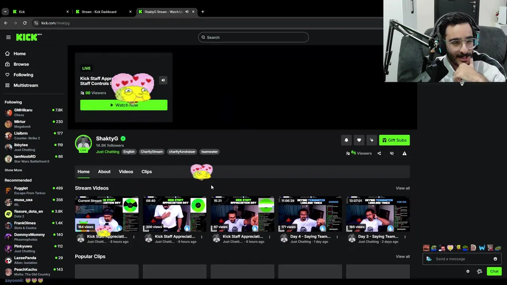The image size is (507, 285).
Task: Click the Search input field
Action: click(253, 37)
